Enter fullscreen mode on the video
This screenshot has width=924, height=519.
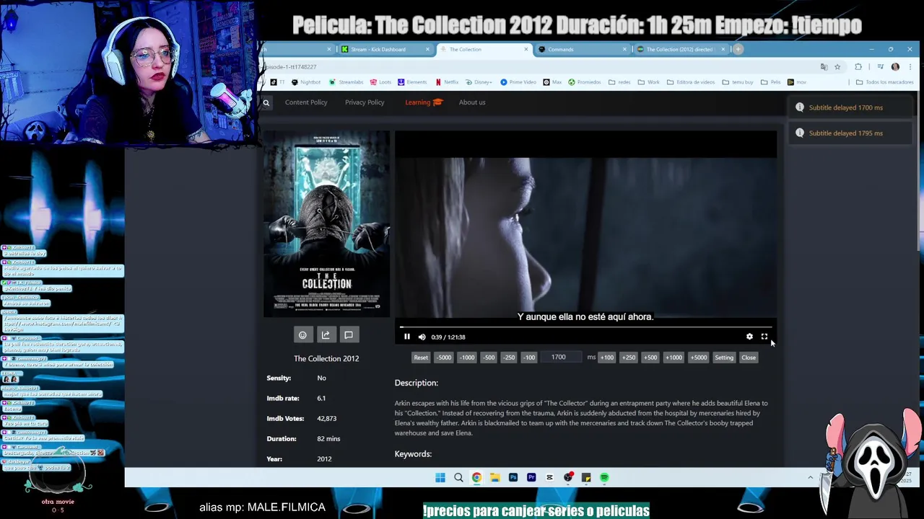pos(764,337)
